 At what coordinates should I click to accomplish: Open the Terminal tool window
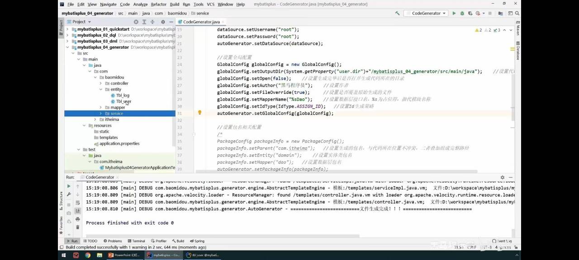(x=136, y=241)
